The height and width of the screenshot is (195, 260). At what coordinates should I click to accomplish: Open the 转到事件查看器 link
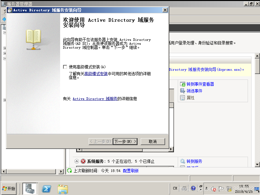(200, 84)
